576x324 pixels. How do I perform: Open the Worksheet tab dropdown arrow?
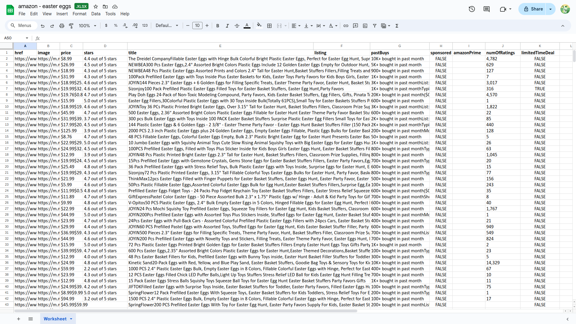click(x=71, y=319)
